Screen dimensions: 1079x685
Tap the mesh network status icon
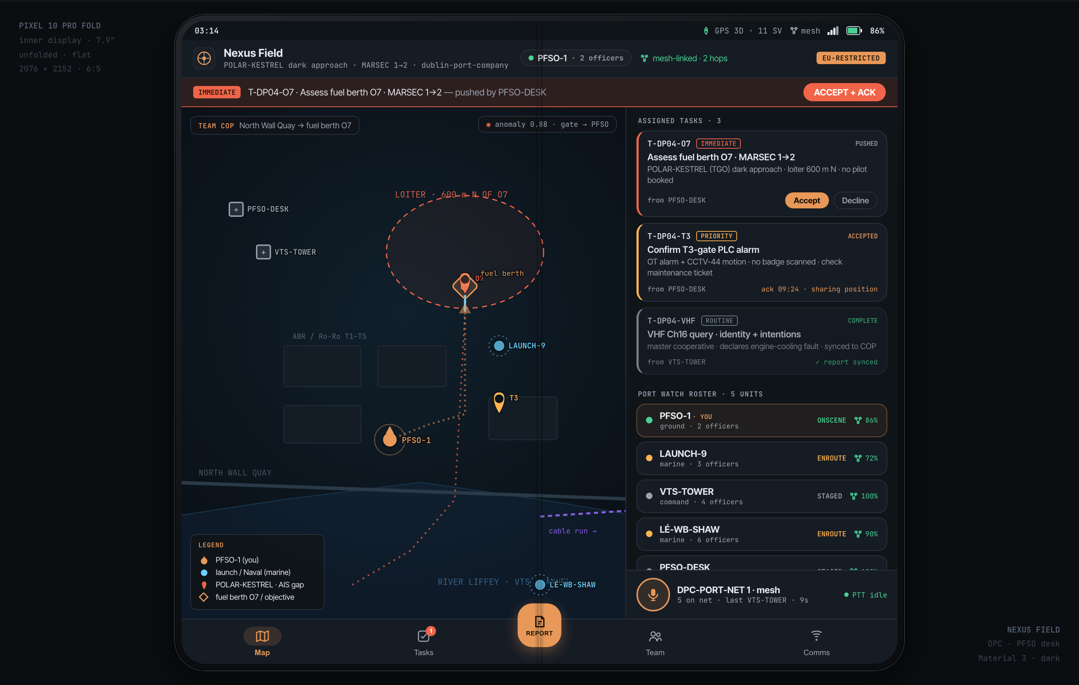coord(794,31)
